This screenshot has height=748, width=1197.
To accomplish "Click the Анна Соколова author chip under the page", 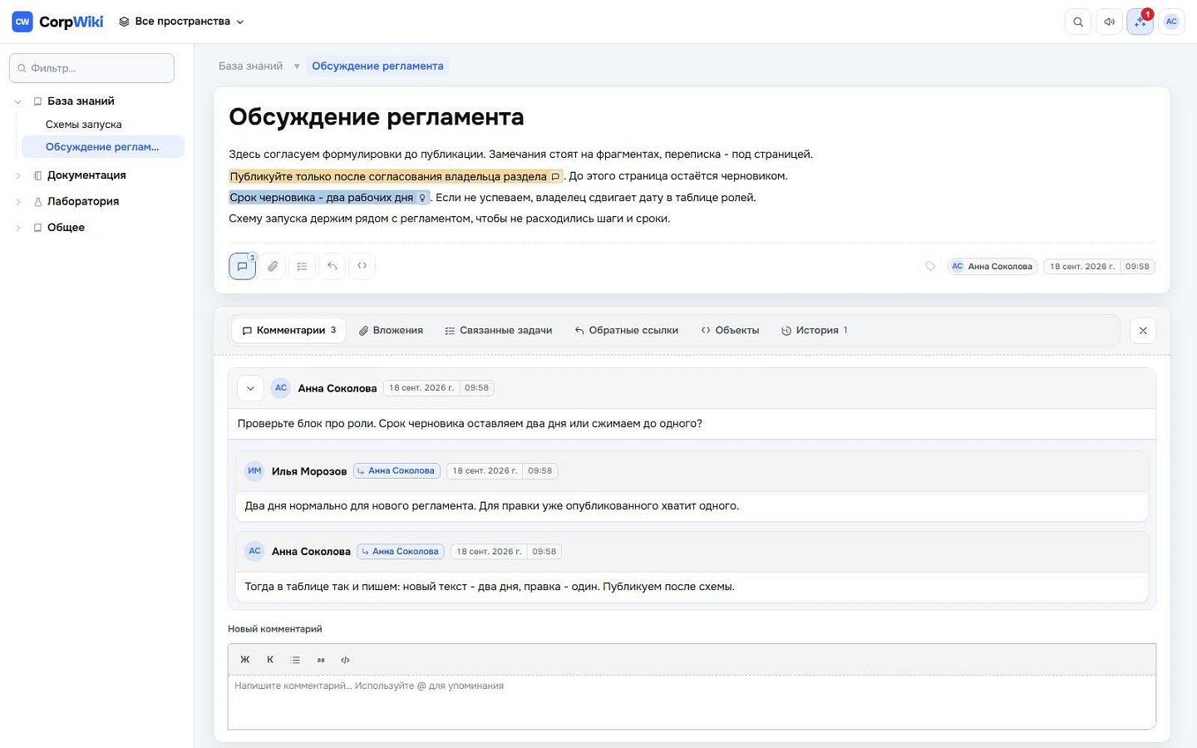I will tap(993, 267).
